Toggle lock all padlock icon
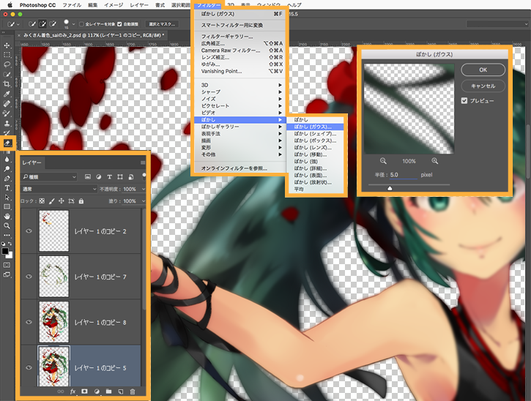This screenshot has height=401, width=531. tap(81, 200)
